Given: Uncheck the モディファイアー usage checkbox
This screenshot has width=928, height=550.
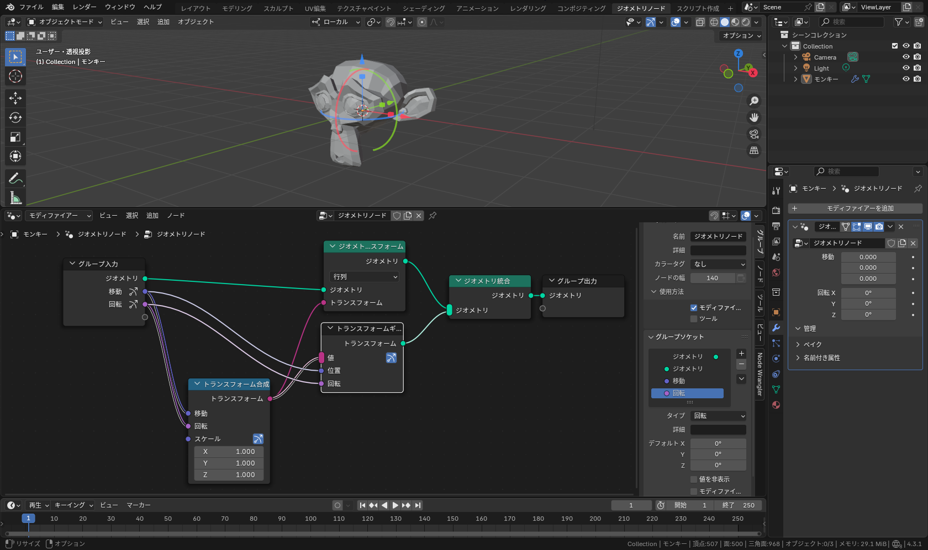Looking at the screenshot, I should (x=694, y=308).
